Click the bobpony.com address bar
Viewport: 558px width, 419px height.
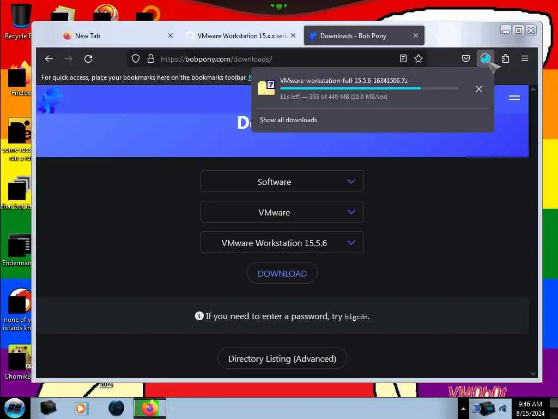[x=277, y=59]
